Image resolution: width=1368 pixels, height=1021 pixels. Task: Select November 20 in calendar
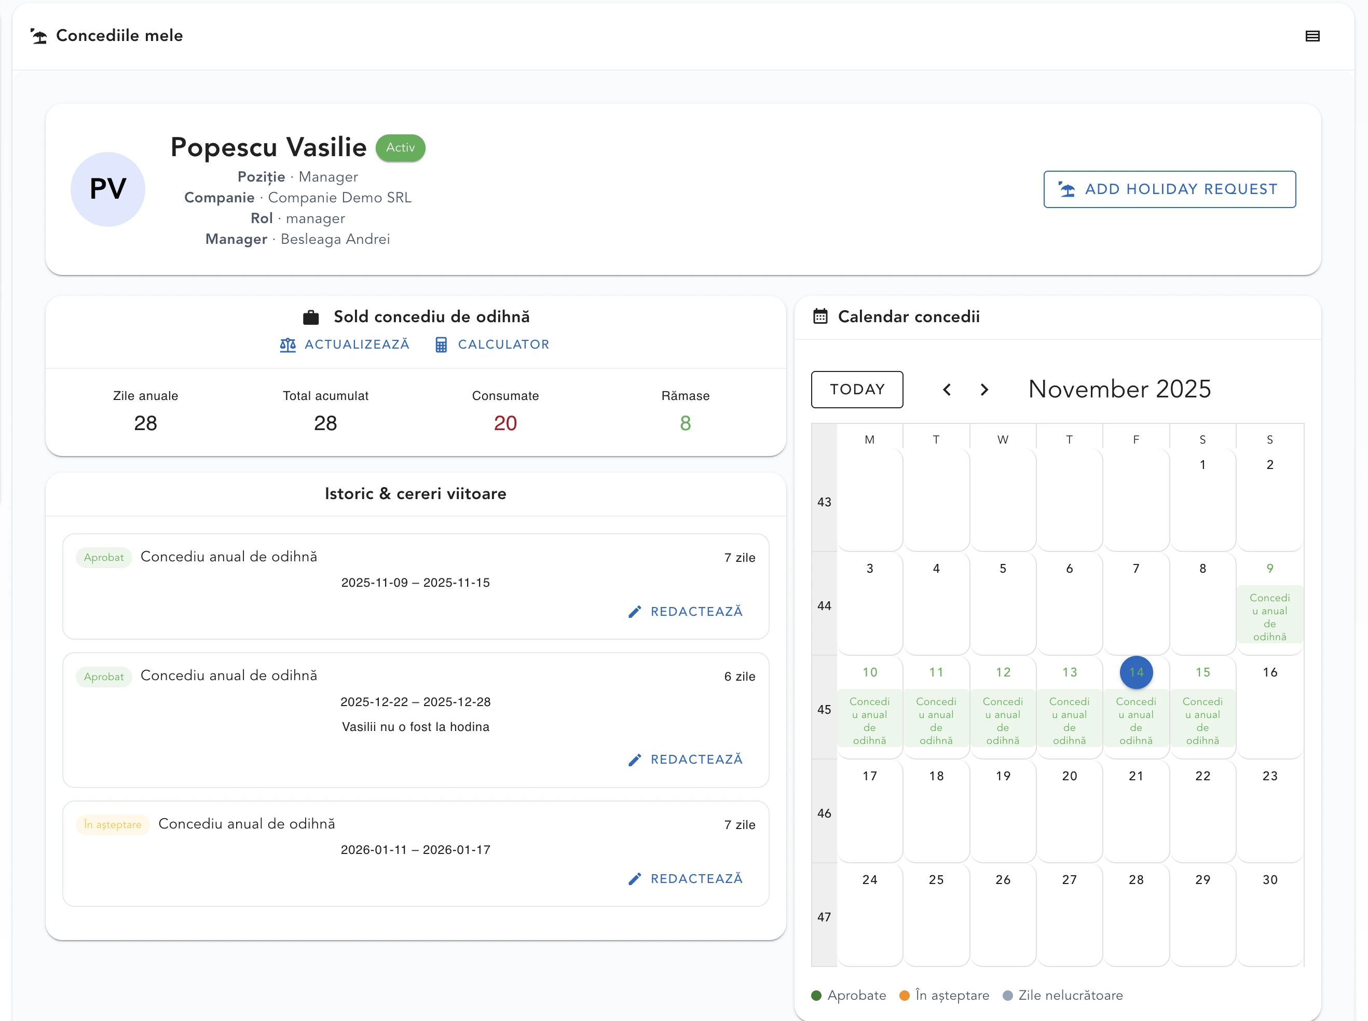tap(1070, 776)
